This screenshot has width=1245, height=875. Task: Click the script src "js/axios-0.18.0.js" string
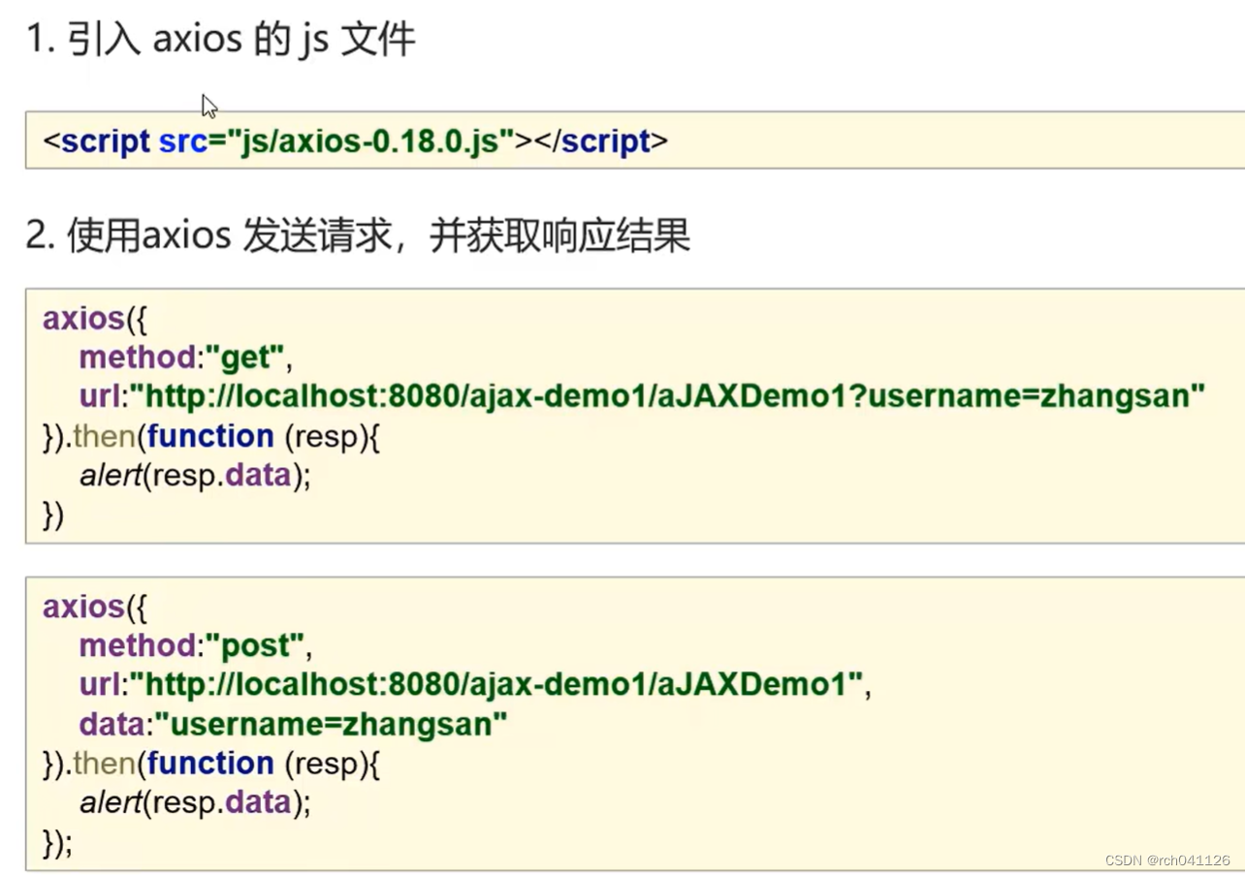tap(369, 141)
